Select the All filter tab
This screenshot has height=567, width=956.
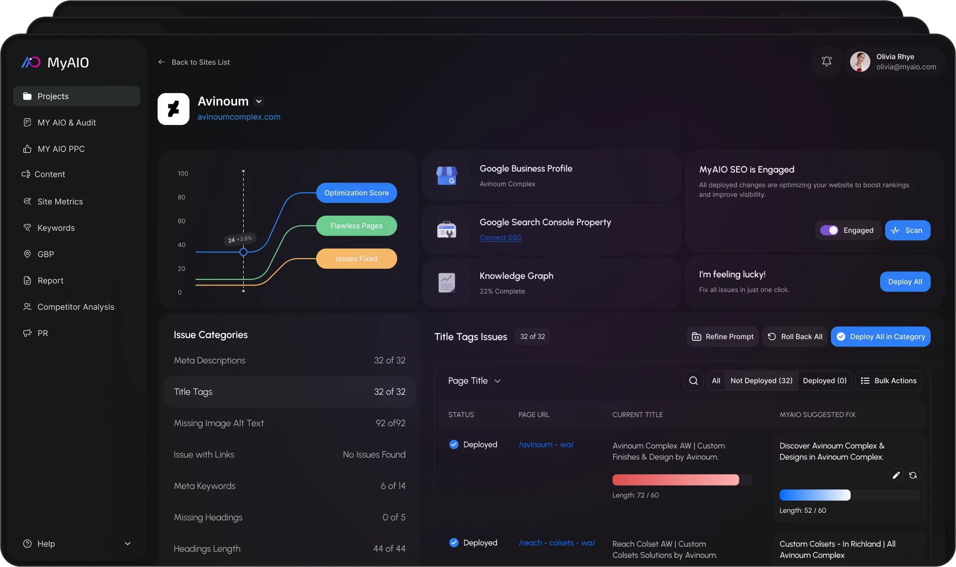[716, 381]
